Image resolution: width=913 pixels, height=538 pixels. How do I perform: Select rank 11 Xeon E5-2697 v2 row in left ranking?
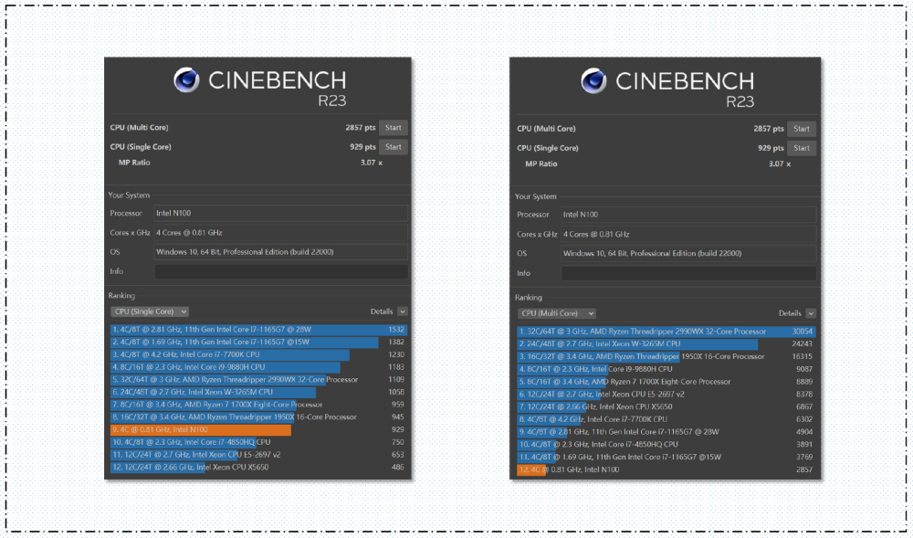pyautogui.click(x=258, y=455)
